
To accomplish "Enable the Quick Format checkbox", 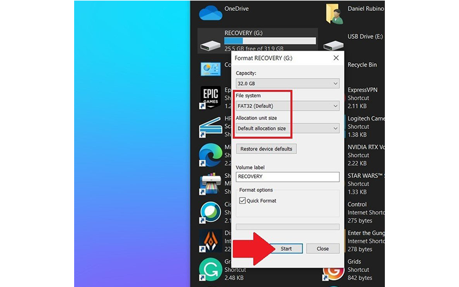I will tap(242, 201).
